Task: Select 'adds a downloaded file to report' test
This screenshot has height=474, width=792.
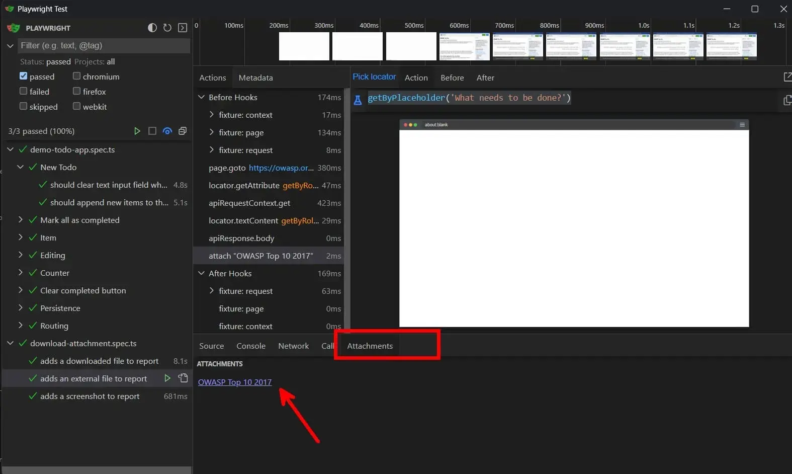Action: [x=97, y=361]
